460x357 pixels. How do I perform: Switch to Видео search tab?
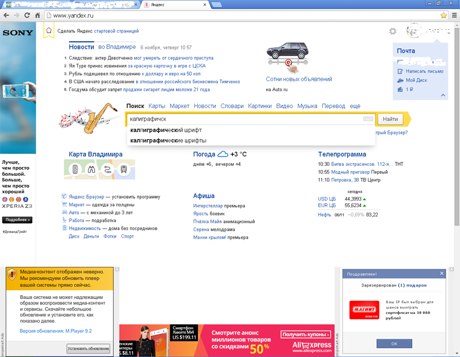click(284, 106)
